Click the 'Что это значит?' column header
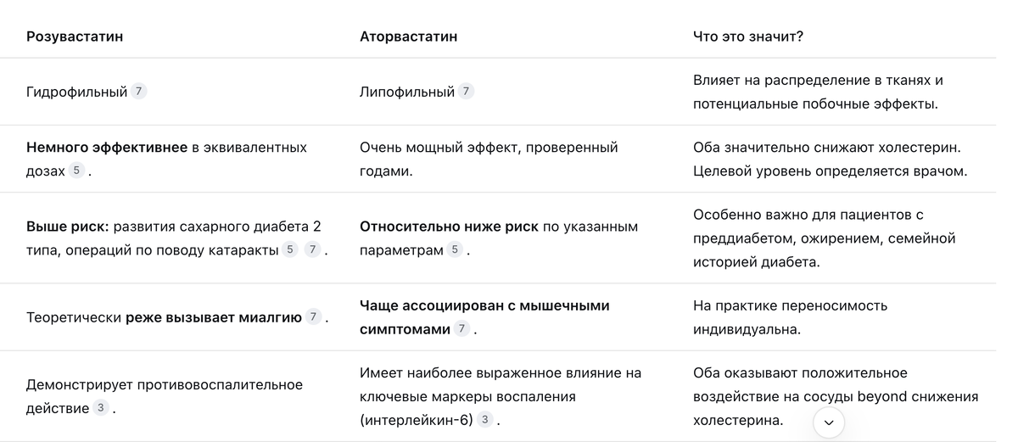The image size is (1018, 442). coord(748,36)
